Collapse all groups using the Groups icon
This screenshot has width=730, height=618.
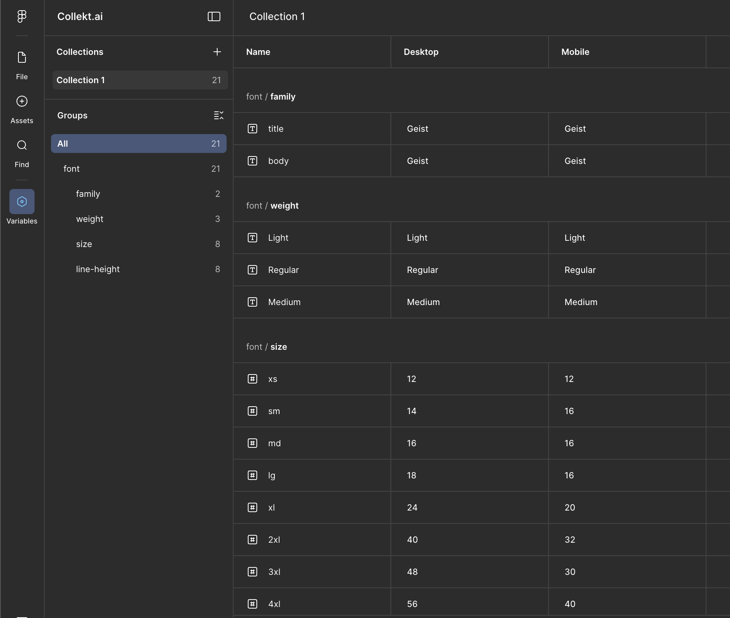pyautogui.click(x=218, y=115)
